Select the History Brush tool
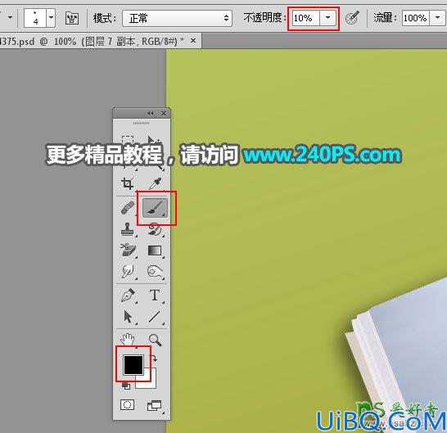 pyautogui.click(x=155, y=230)
